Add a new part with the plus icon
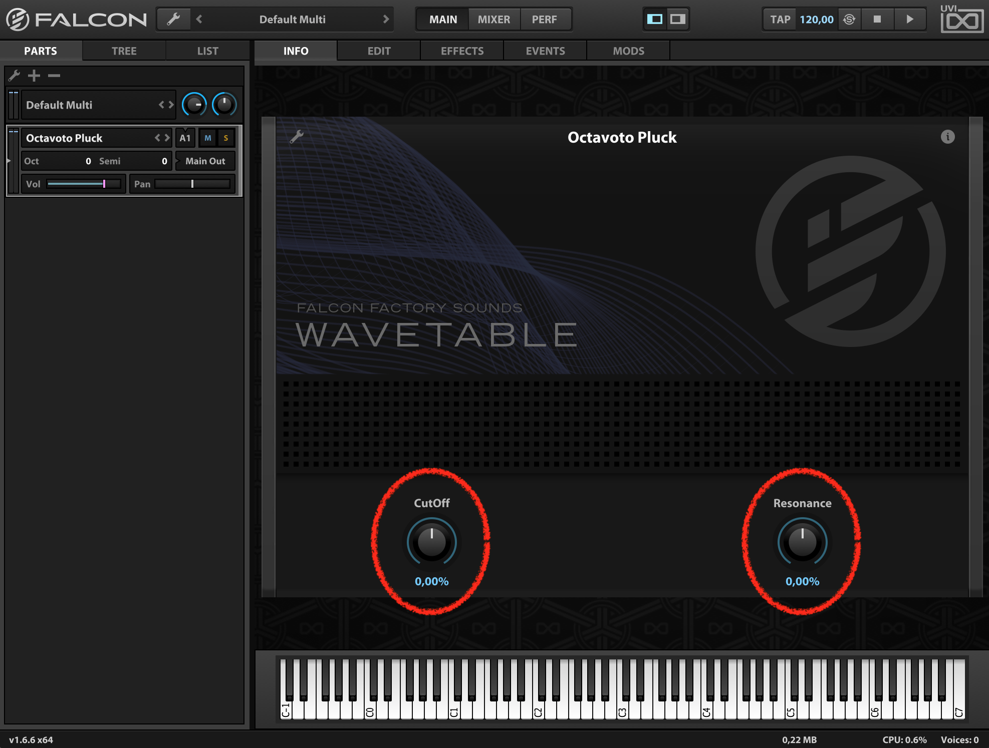This screenshot has height=748, width=989. 34,76
